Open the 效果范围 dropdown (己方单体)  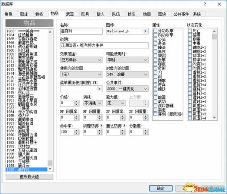tap(81, 60)
